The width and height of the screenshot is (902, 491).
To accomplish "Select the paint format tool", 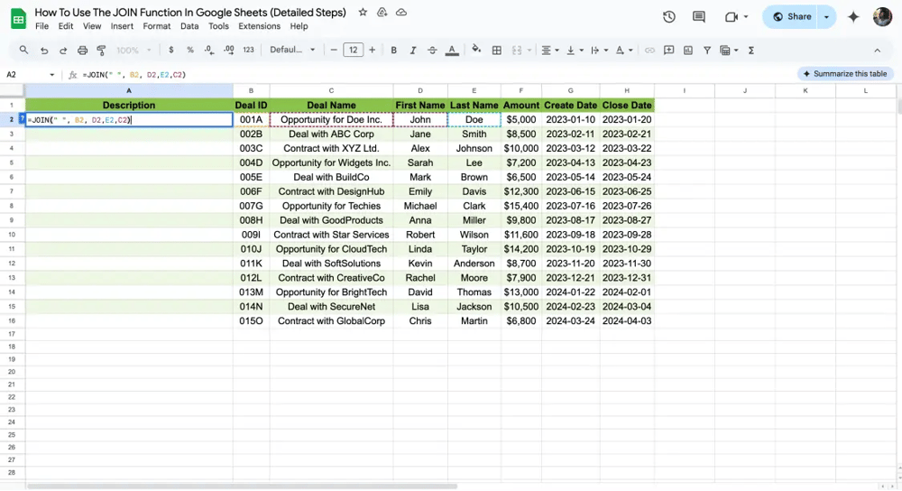I will (101, 51).
